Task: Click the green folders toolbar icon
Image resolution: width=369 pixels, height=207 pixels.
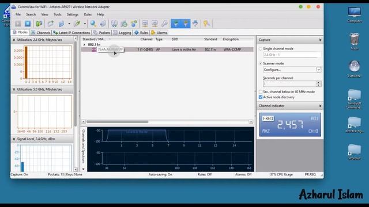Action: click(x=39, y=24)
